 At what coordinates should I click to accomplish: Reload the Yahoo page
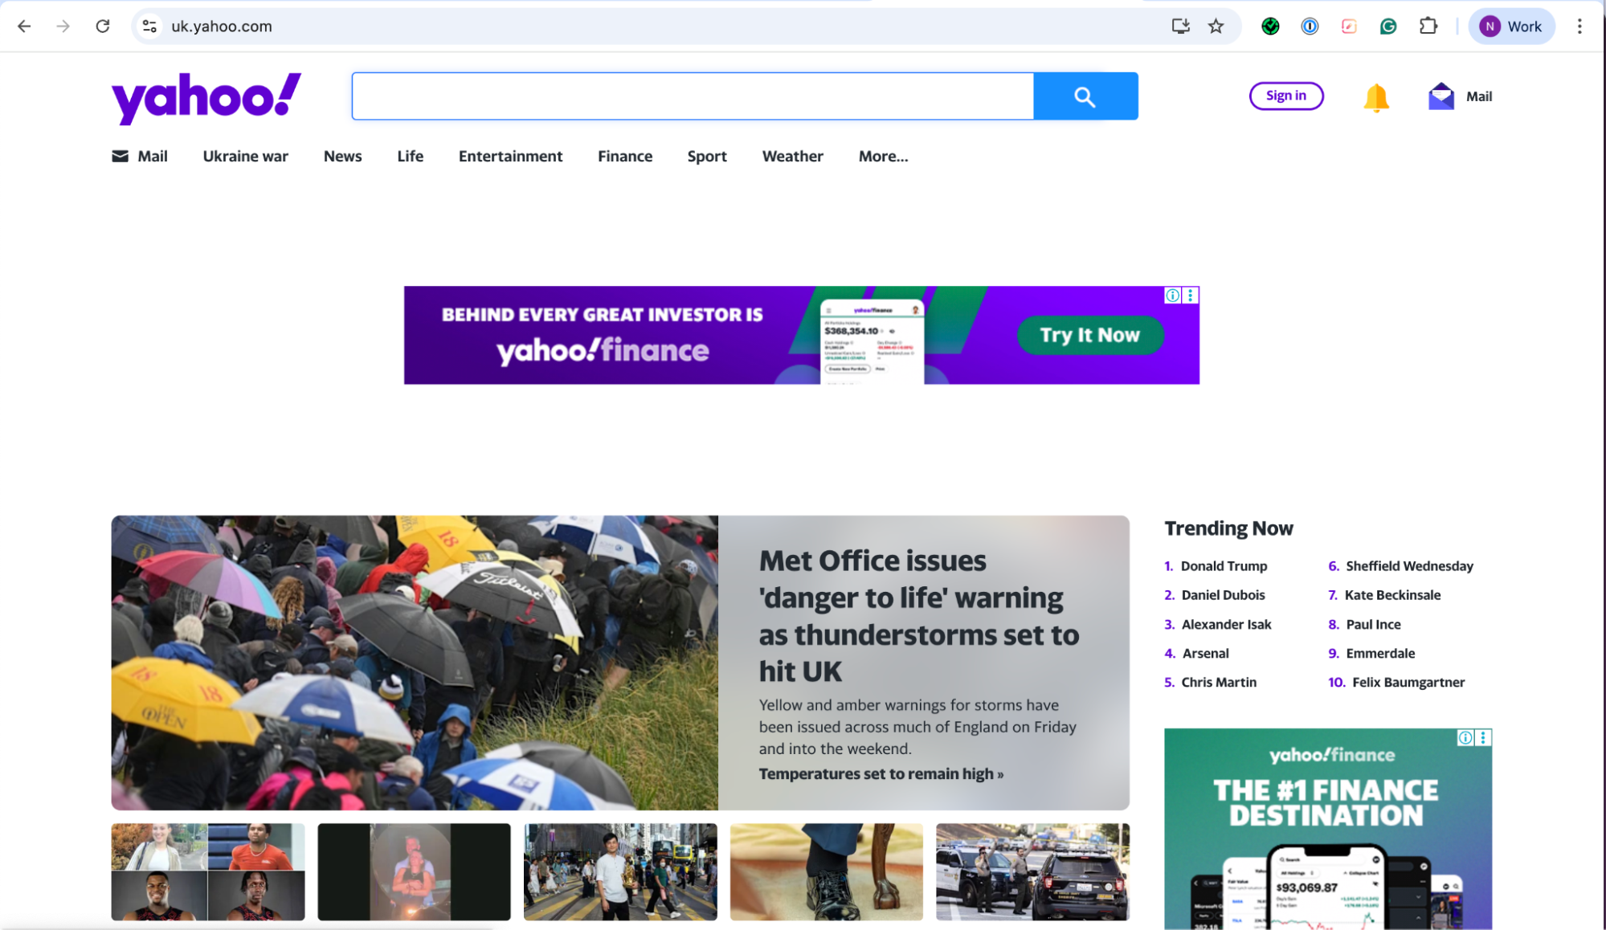point(103,27)
